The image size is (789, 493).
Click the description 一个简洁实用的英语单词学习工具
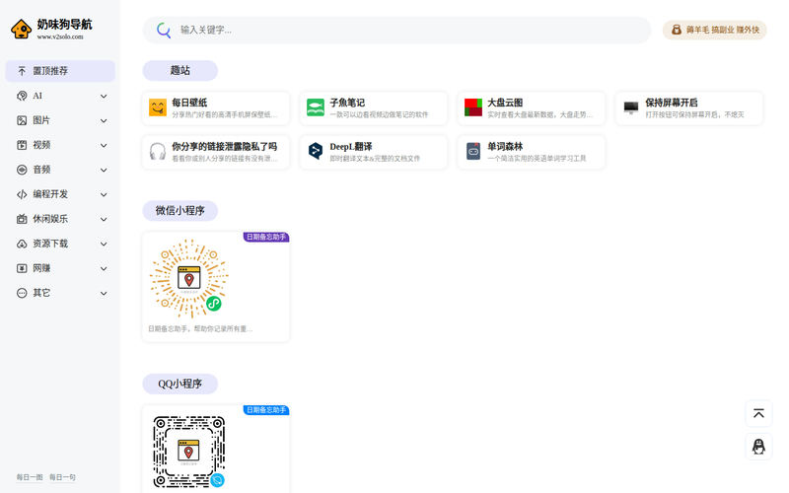537,159
